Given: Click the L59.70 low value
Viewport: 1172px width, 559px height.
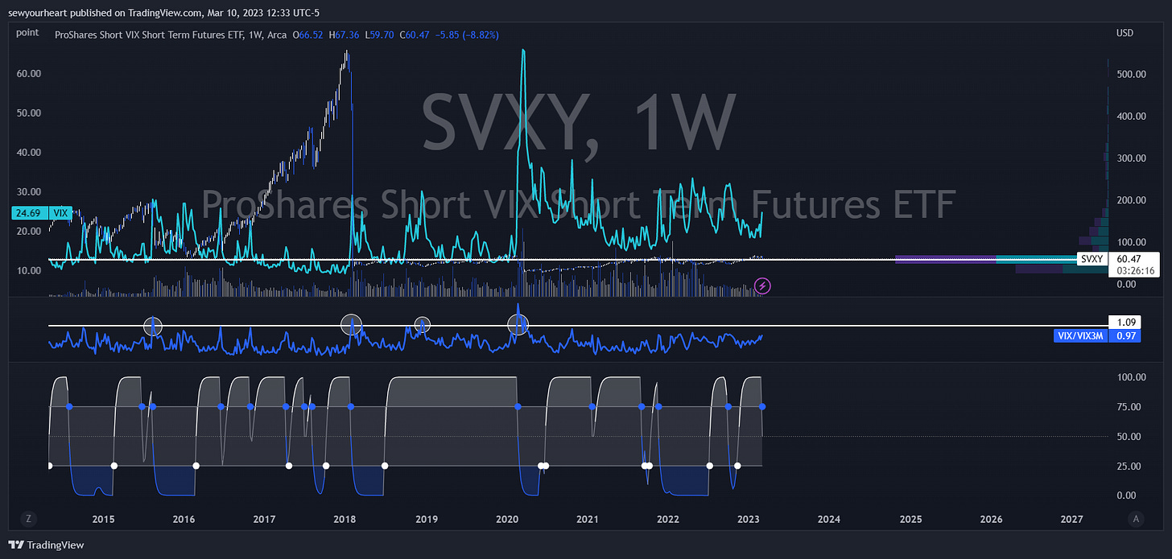Looking at the screenshot, I should click(x=380, y=35).
